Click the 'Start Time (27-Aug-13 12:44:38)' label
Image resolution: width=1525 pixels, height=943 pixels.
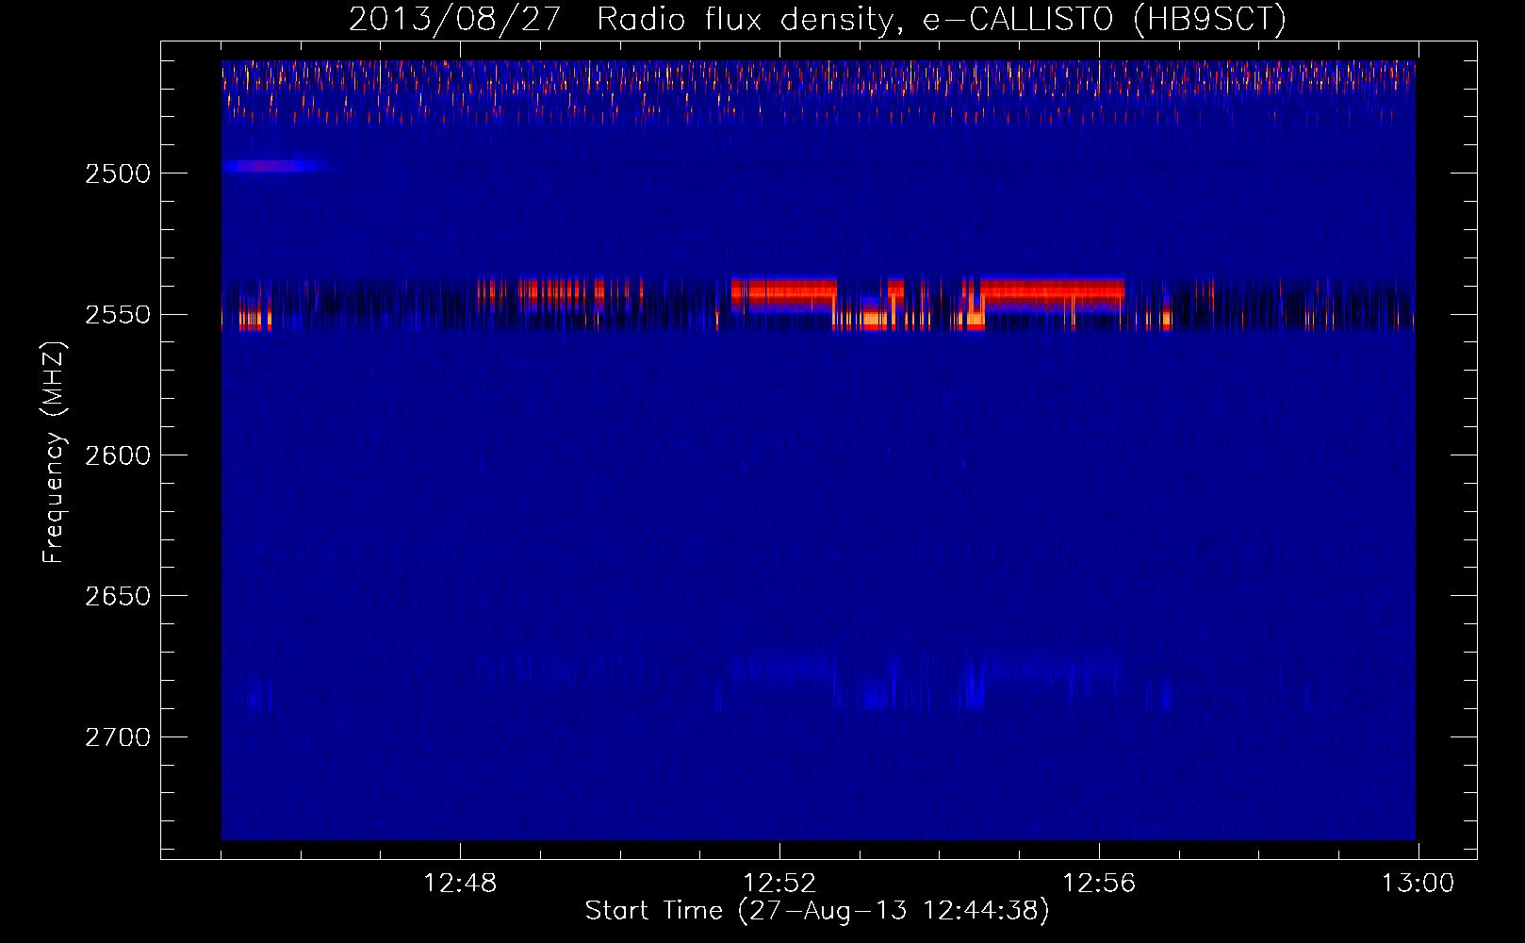817,911
